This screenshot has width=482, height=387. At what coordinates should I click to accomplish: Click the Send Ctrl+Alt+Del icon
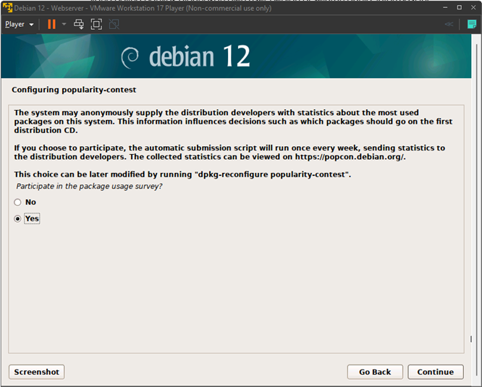coord(79,24)
